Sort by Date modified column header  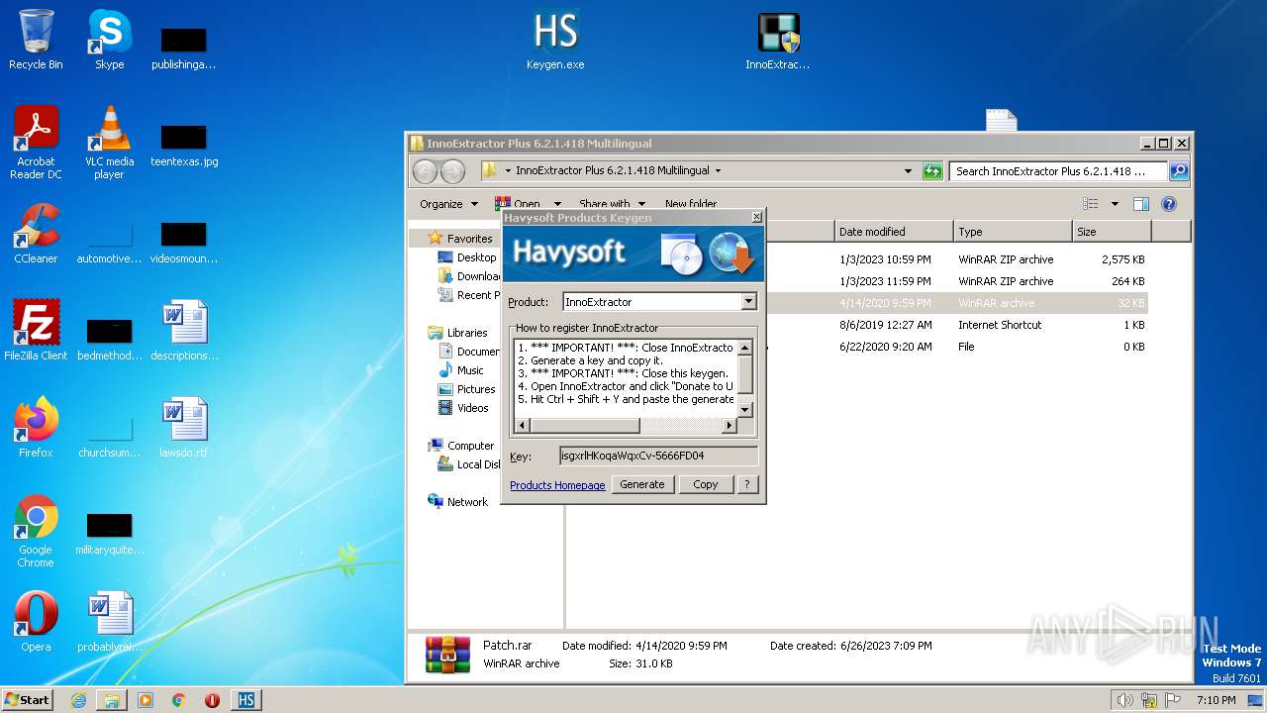894,232
